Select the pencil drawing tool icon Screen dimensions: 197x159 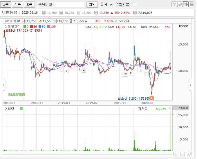(x=180, y=4)
